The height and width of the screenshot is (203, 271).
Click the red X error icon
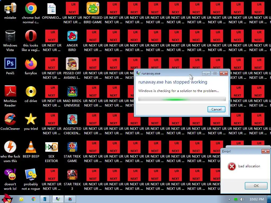pos(232,167)
